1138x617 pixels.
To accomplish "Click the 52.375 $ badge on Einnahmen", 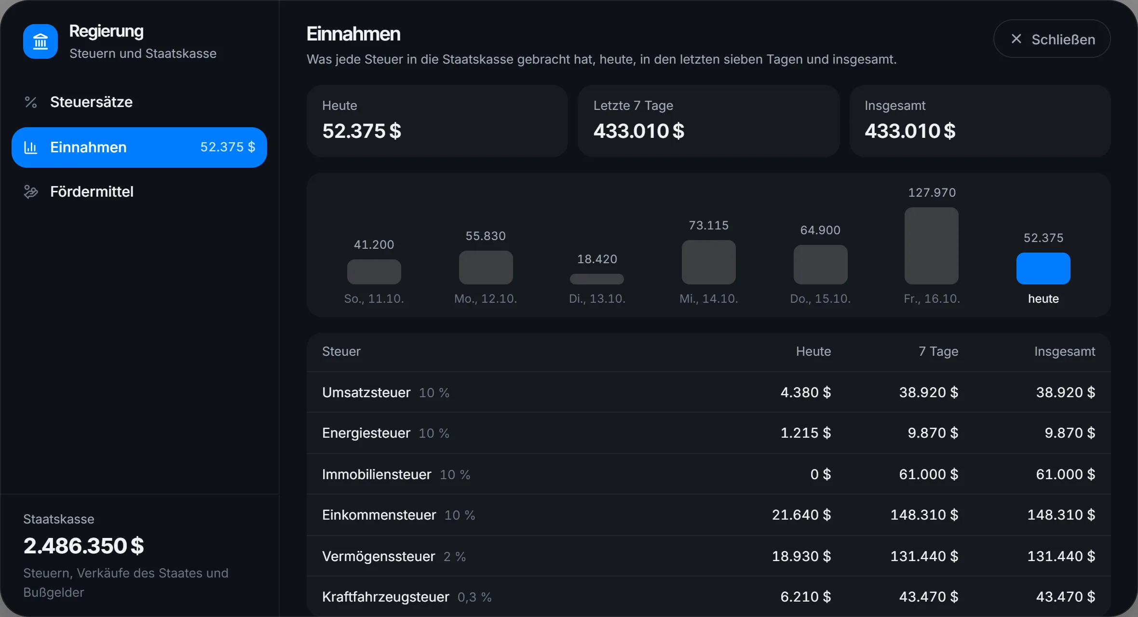I will 228,147.
